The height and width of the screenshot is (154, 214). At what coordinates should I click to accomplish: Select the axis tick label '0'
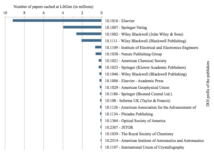pos(101,13)
